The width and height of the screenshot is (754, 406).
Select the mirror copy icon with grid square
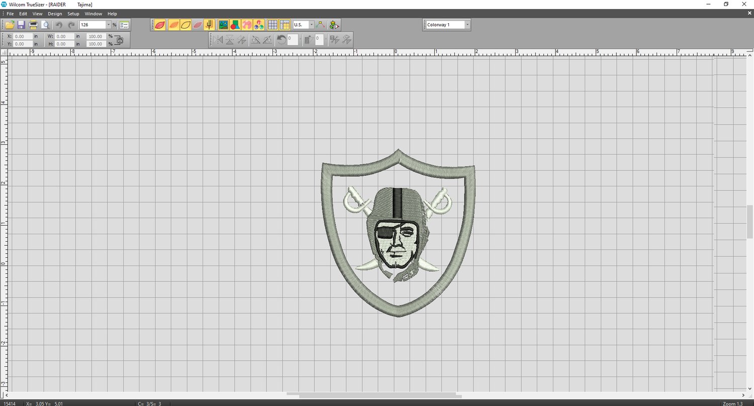[335, 40]
